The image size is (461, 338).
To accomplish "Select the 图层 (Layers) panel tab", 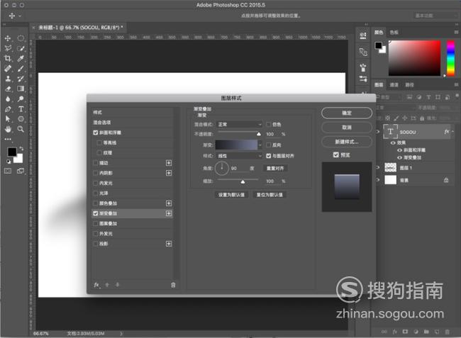I will point(379,85).
